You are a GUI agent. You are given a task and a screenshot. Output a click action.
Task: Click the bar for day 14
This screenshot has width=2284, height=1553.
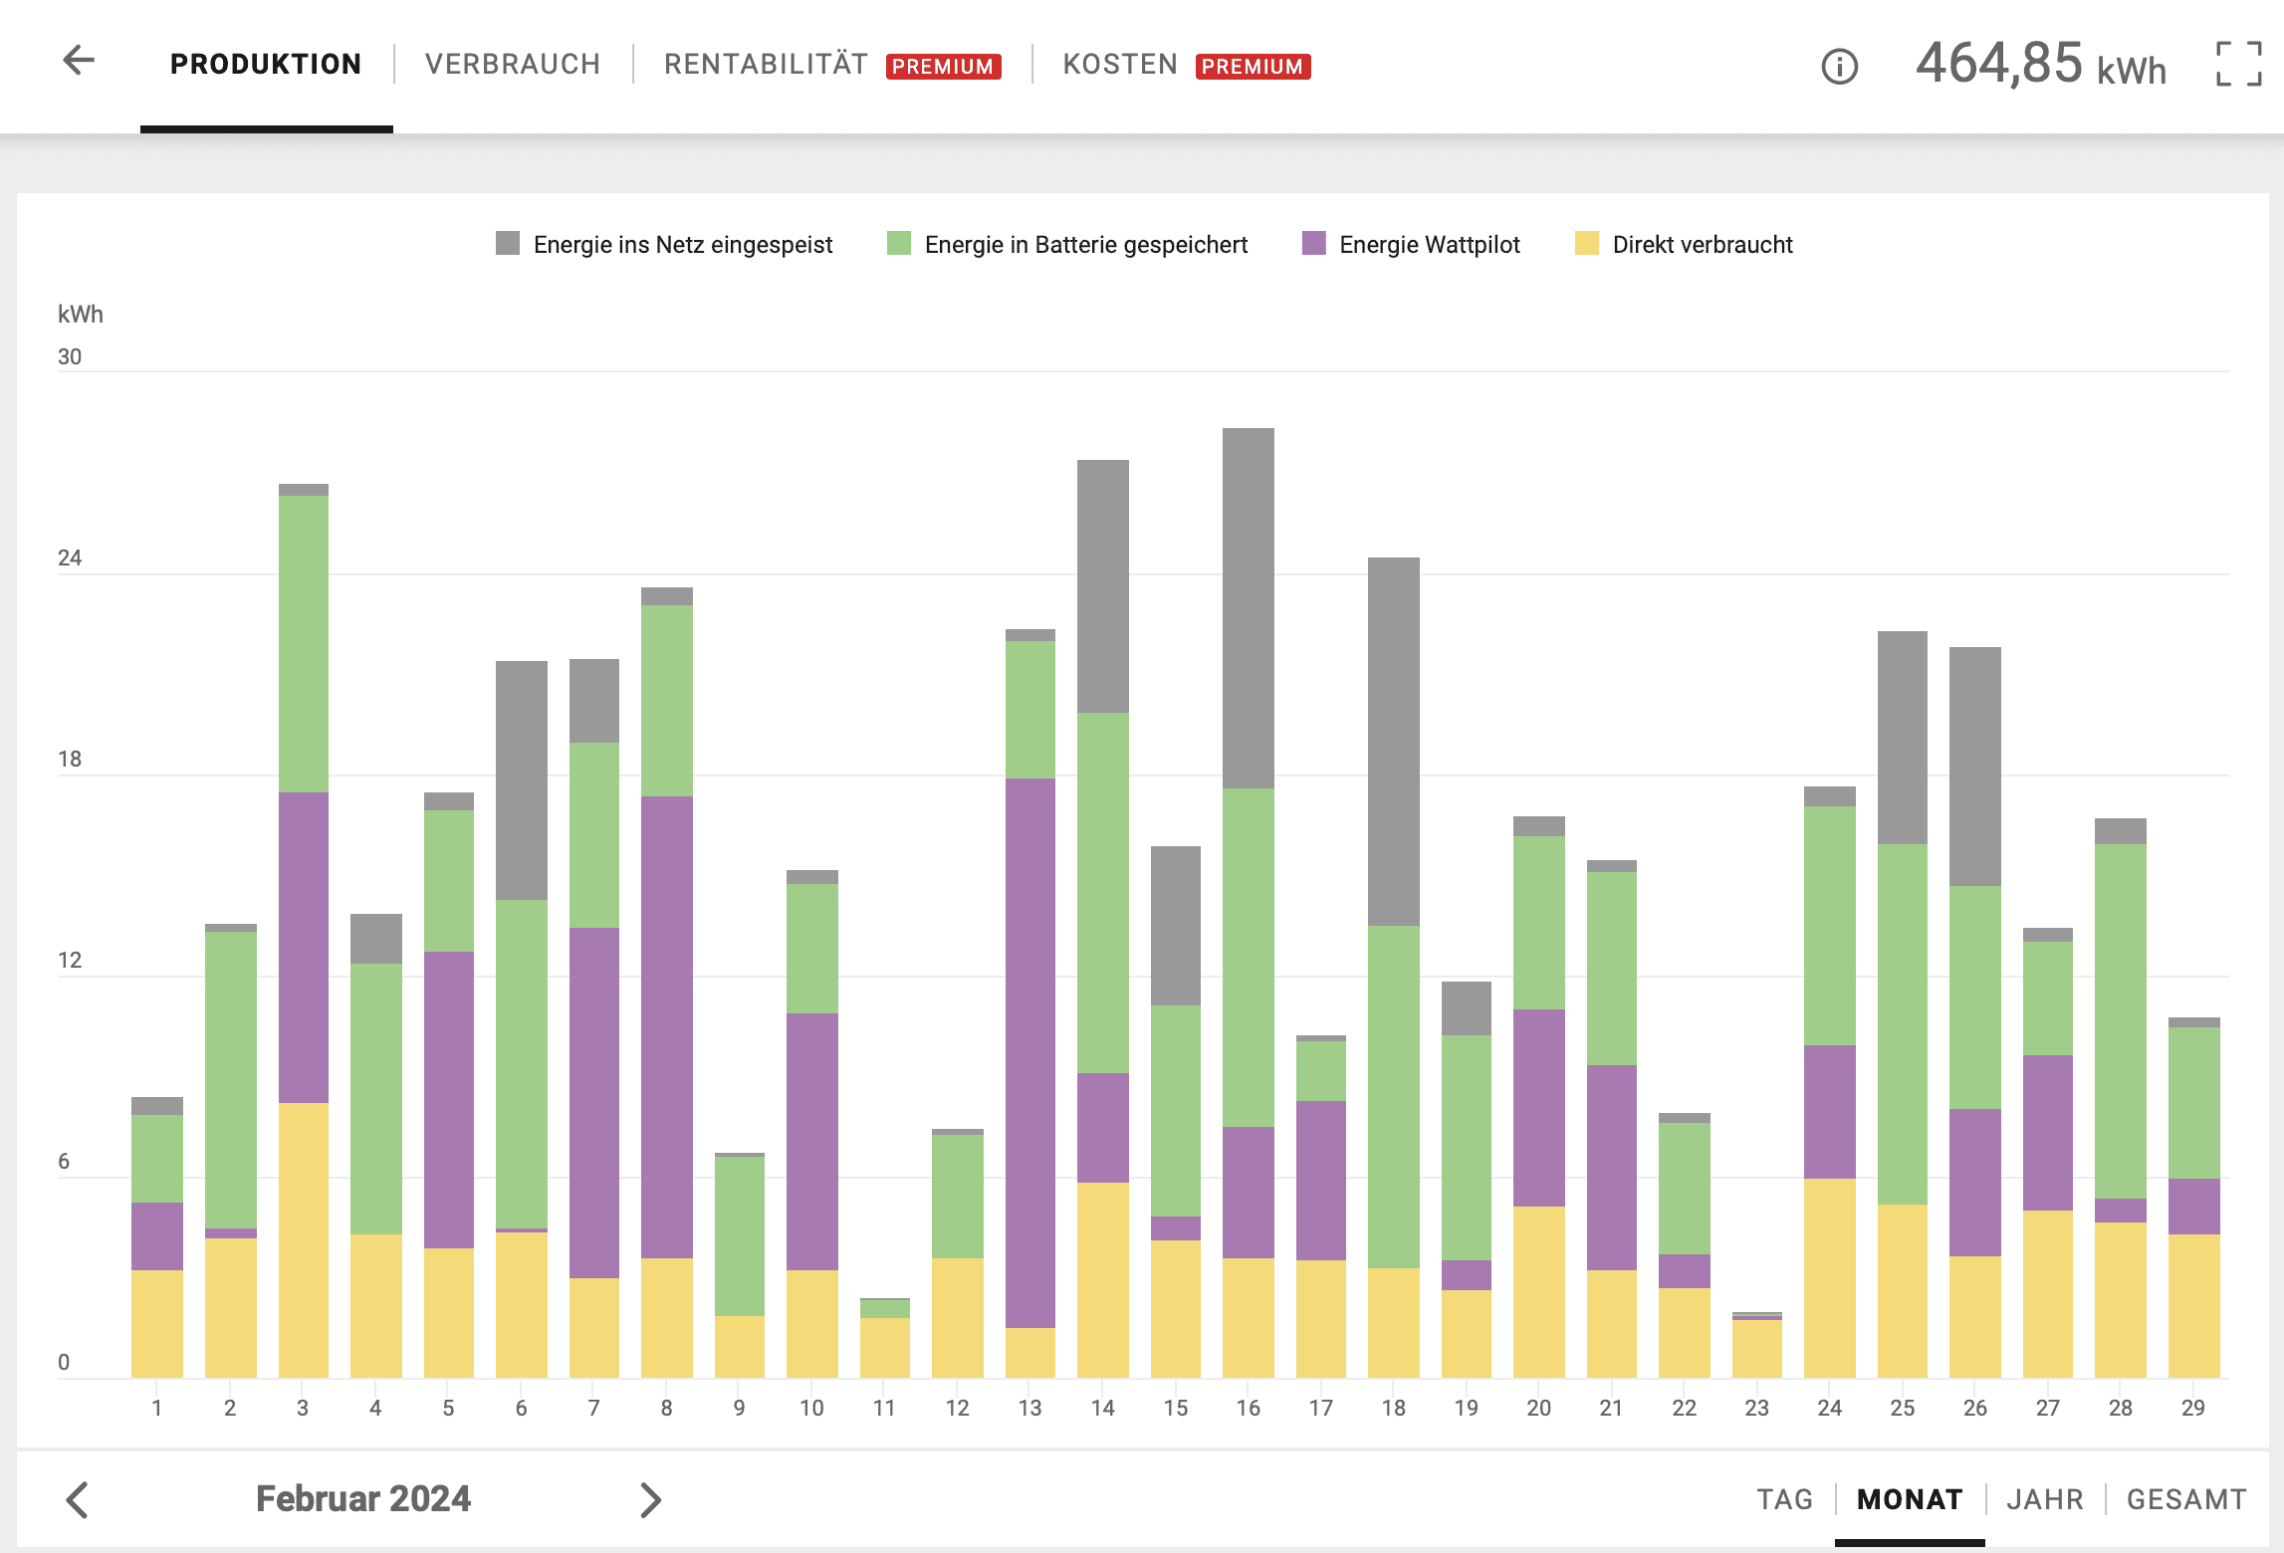(x=1103, y=919)
